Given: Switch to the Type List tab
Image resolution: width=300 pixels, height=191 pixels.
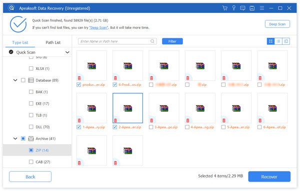Looking at the screenshot, I should tap(20, 42).
